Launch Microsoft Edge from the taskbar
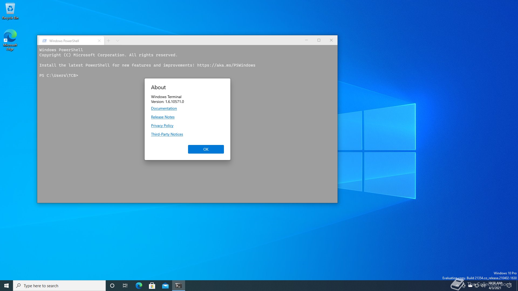The height and width of the screenshot is (291, 518). pyautogui.click(x=139, y=286)
